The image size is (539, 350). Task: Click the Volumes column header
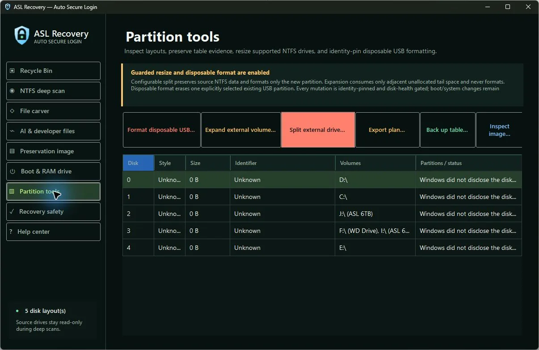pos(375,163)
